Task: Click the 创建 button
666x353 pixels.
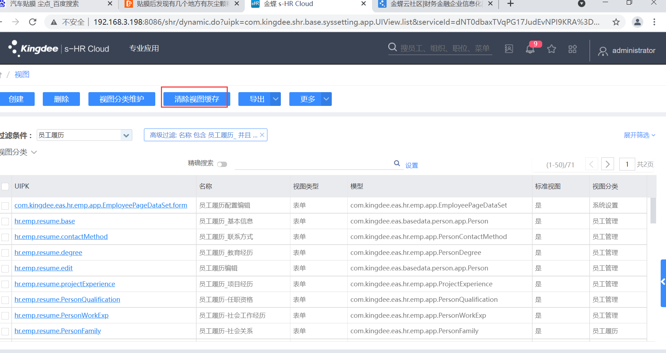Action: pos(17,99)
